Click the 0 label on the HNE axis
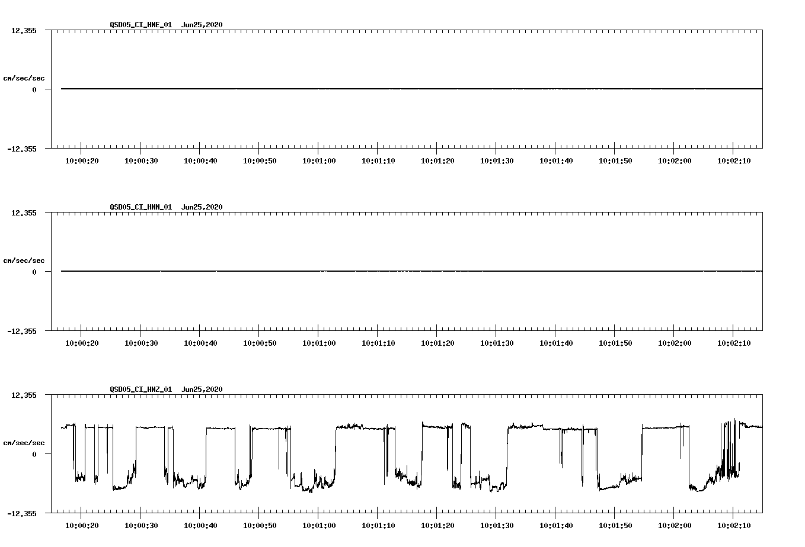805x547 pixels. pyautogui.click(x=34, y=89)
